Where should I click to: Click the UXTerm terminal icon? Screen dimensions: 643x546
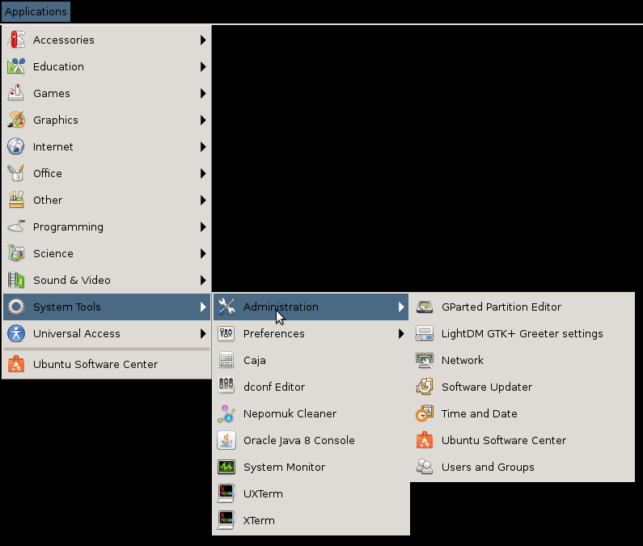(x=226, y=493)
